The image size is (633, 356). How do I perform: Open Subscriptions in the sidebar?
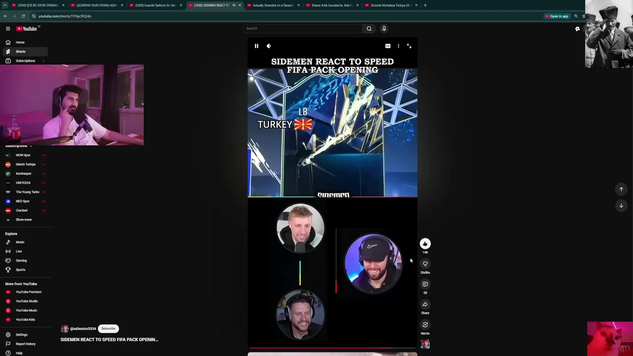pyautogui.click(x=25, y=61)
